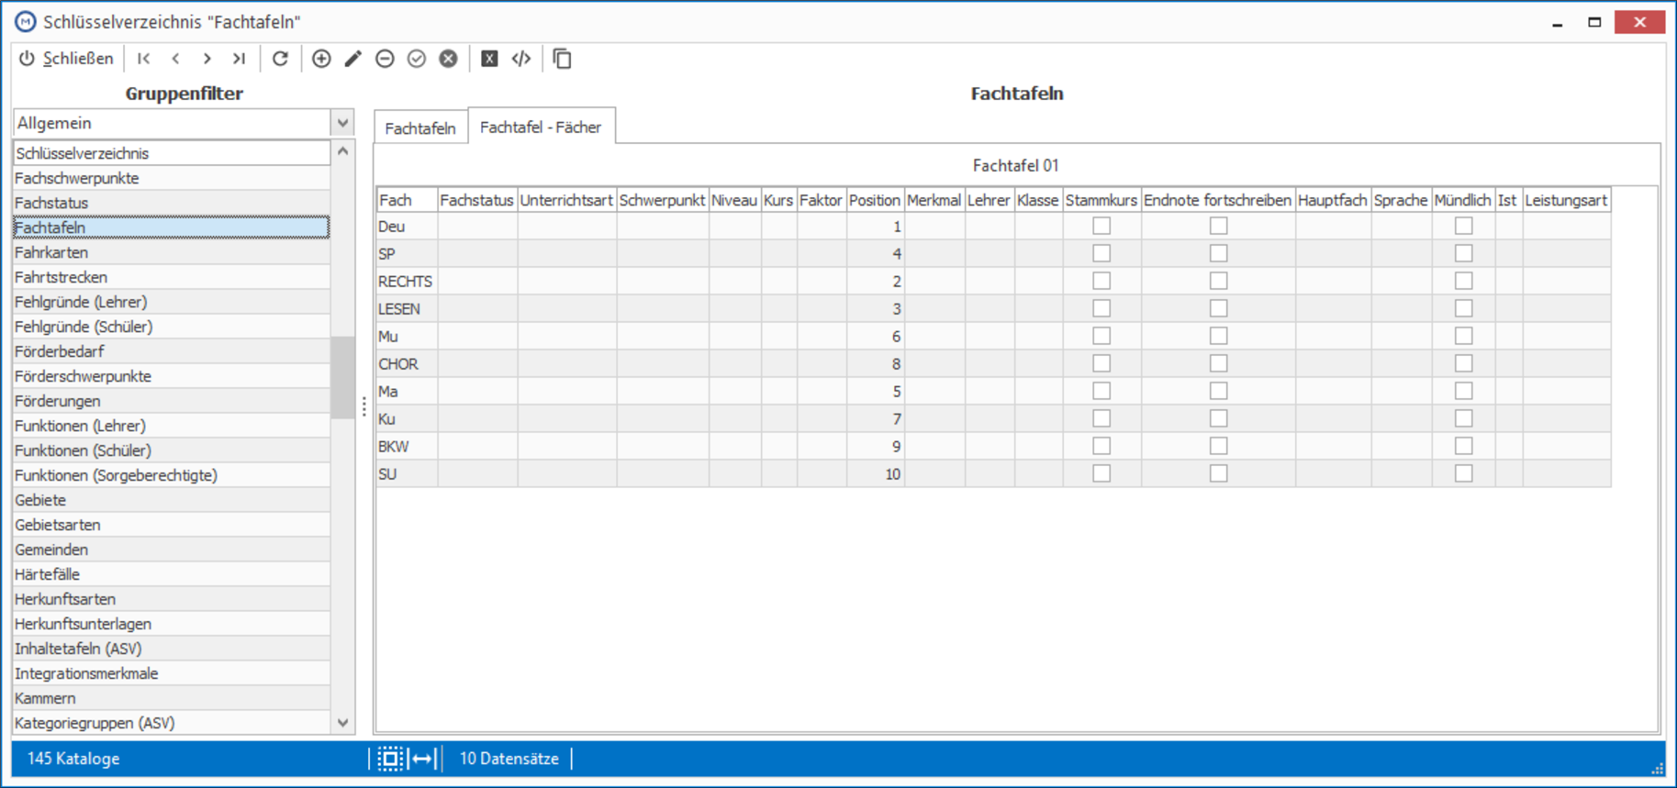
Task: Select Fachschwerpunkte in catalog list
Action: click(x=172, y=178)
